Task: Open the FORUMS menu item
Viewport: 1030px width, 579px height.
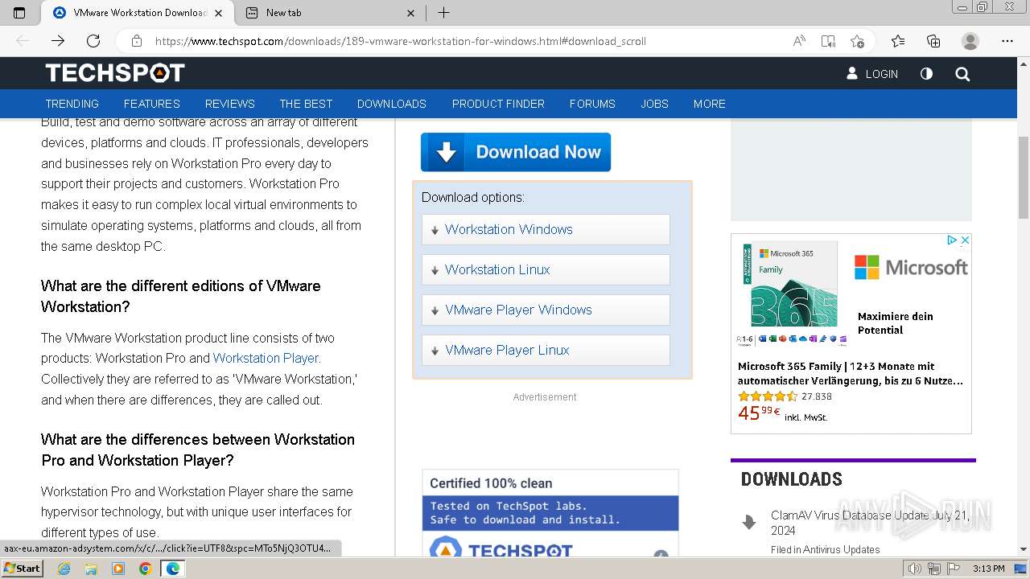Action: (592, 104)
